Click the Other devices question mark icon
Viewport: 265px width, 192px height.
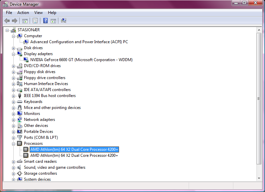[x=20, y=126]
